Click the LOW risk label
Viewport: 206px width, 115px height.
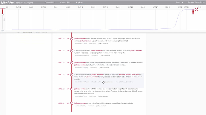[x=3, y=31]
